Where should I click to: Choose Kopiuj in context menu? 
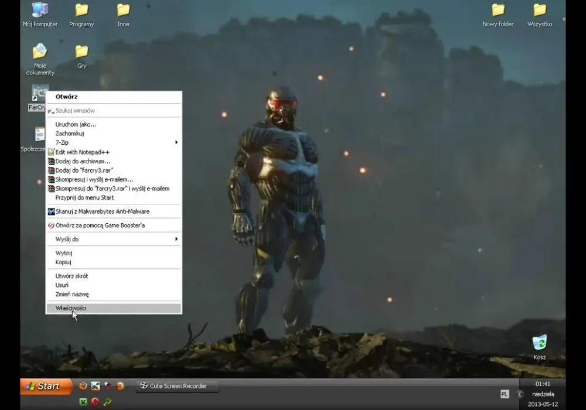tap(114, 262)
